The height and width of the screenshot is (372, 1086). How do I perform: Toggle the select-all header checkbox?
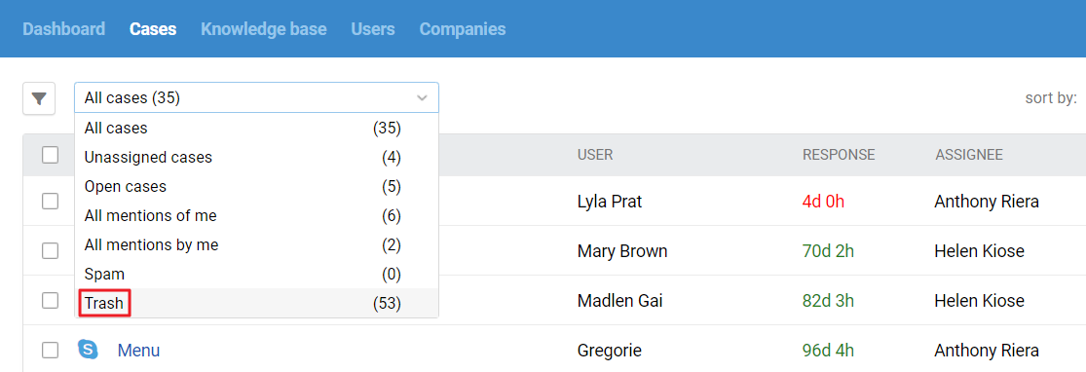click(50, 155)
